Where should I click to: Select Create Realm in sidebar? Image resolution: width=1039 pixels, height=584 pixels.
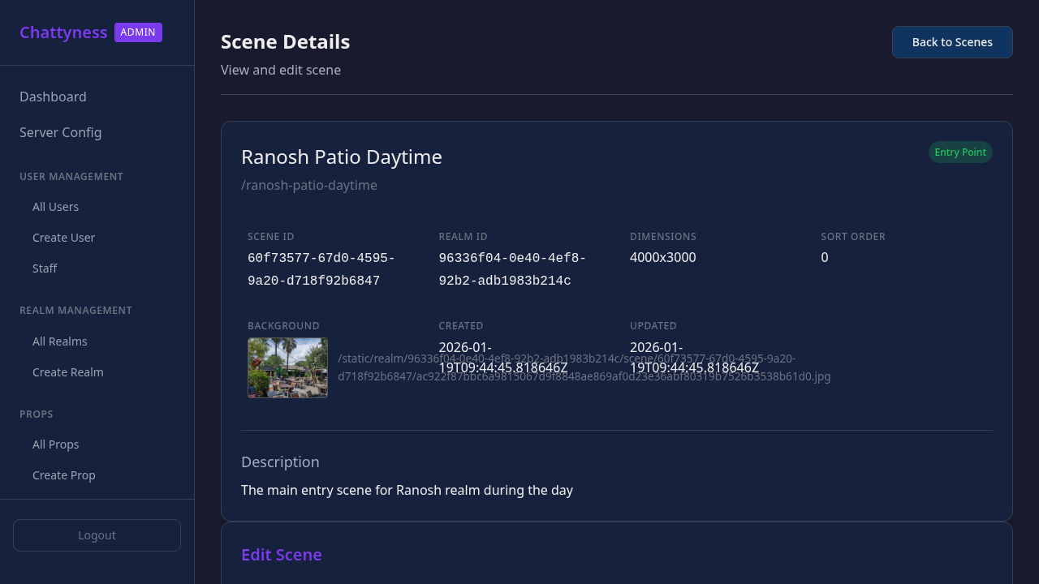click(x=67, y=372)
